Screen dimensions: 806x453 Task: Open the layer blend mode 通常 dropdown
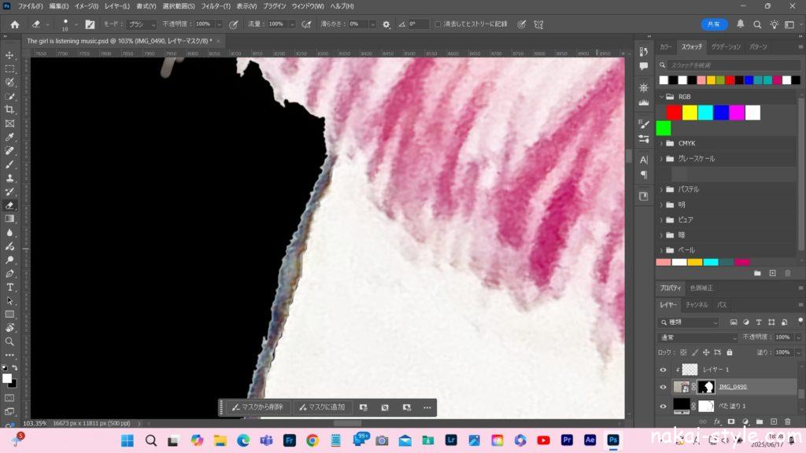(x=689, y=337)
